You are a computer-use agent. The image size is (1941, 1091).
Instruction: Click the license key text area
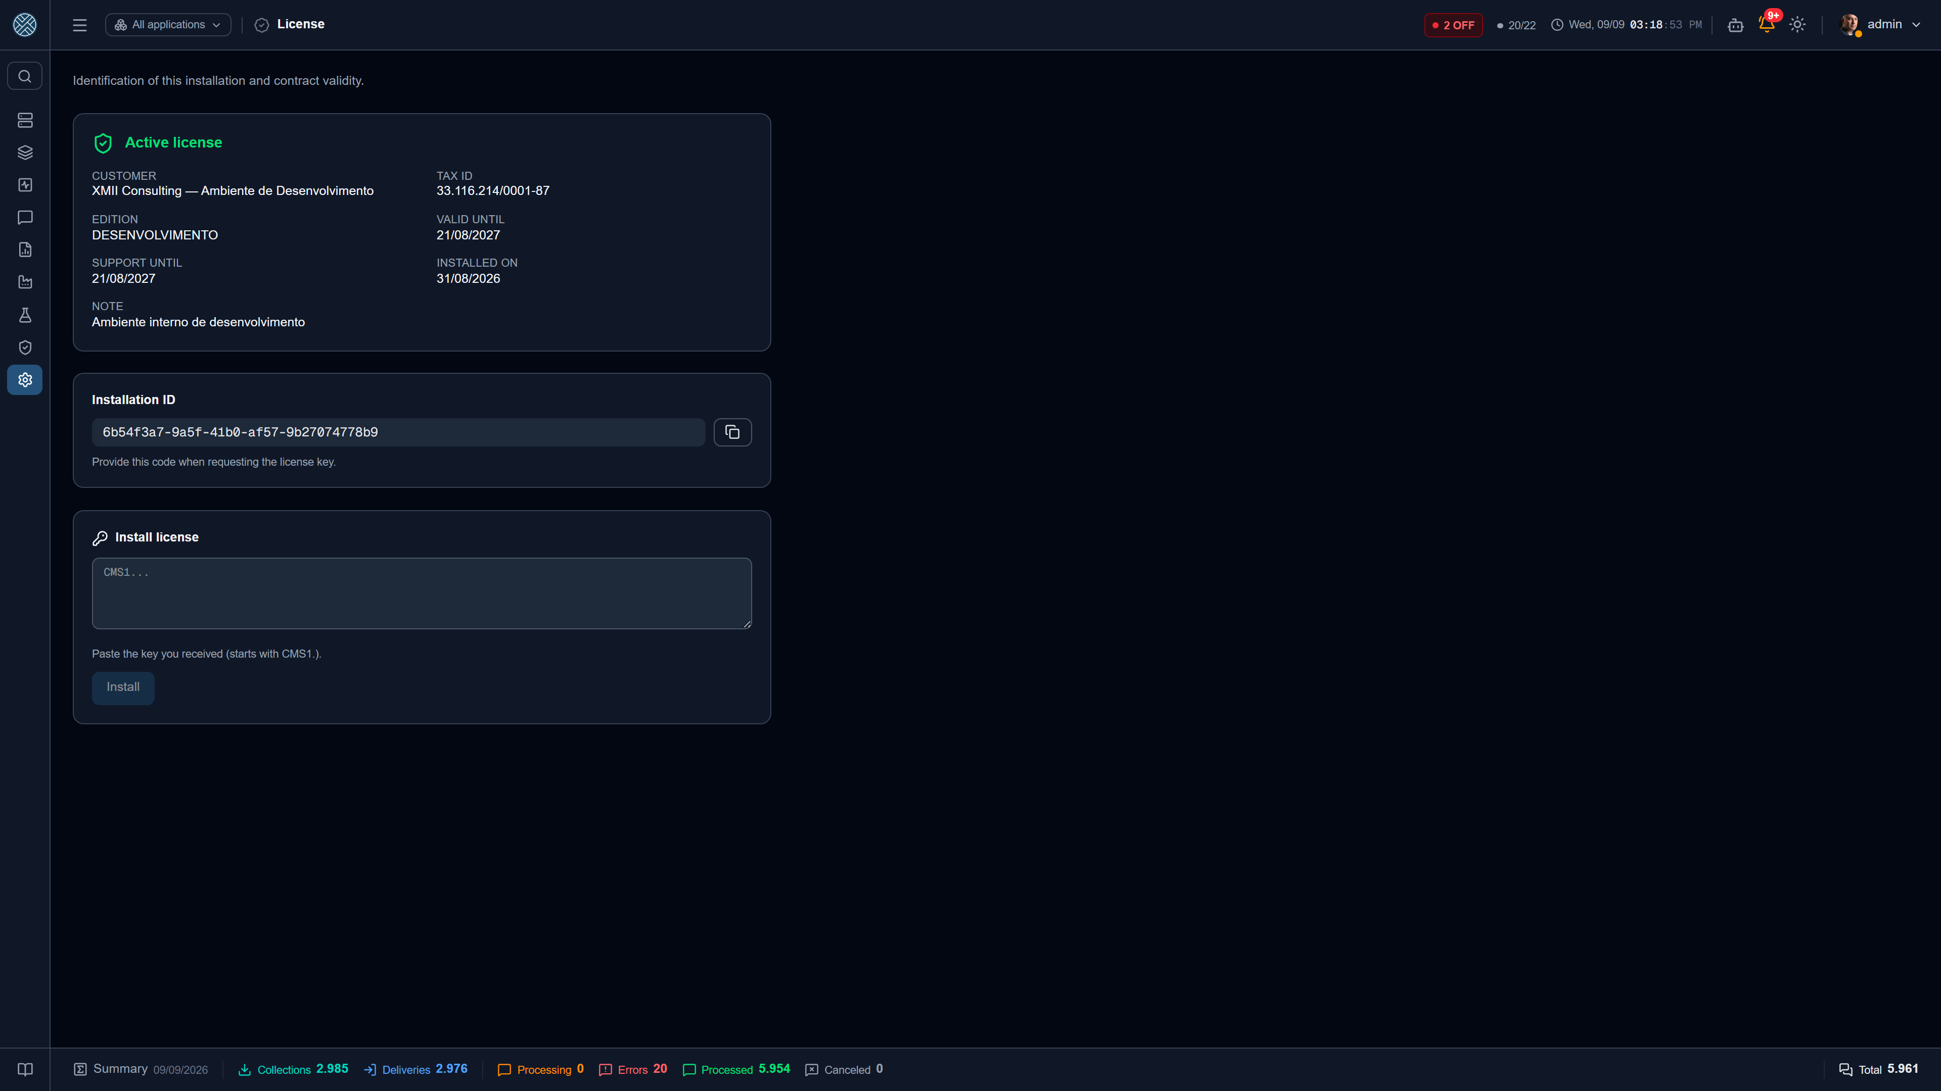tap(422, 593)
